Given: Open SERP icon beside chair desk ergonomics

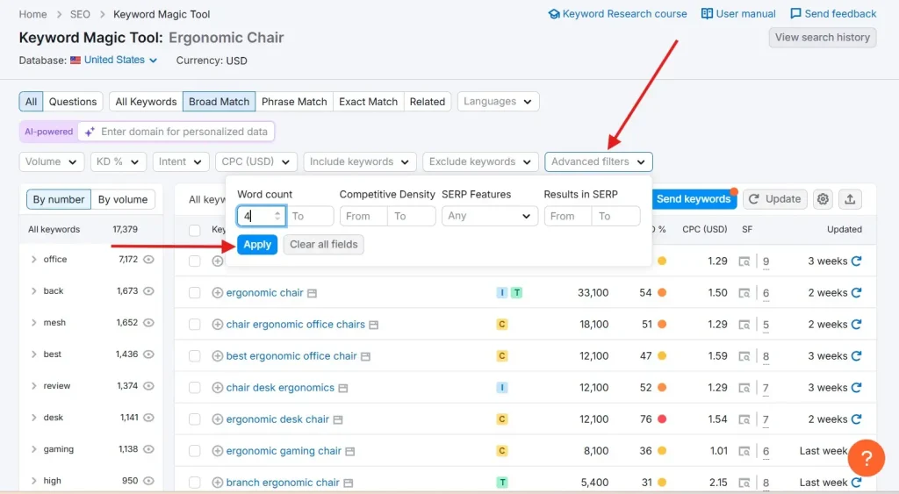Looking at the screenshot, I should [x=343, y=388].
